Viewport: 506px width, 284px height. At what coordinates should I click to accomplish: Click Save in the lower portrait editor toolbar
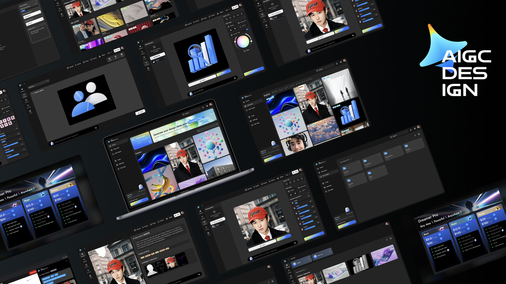pos(295,172)
